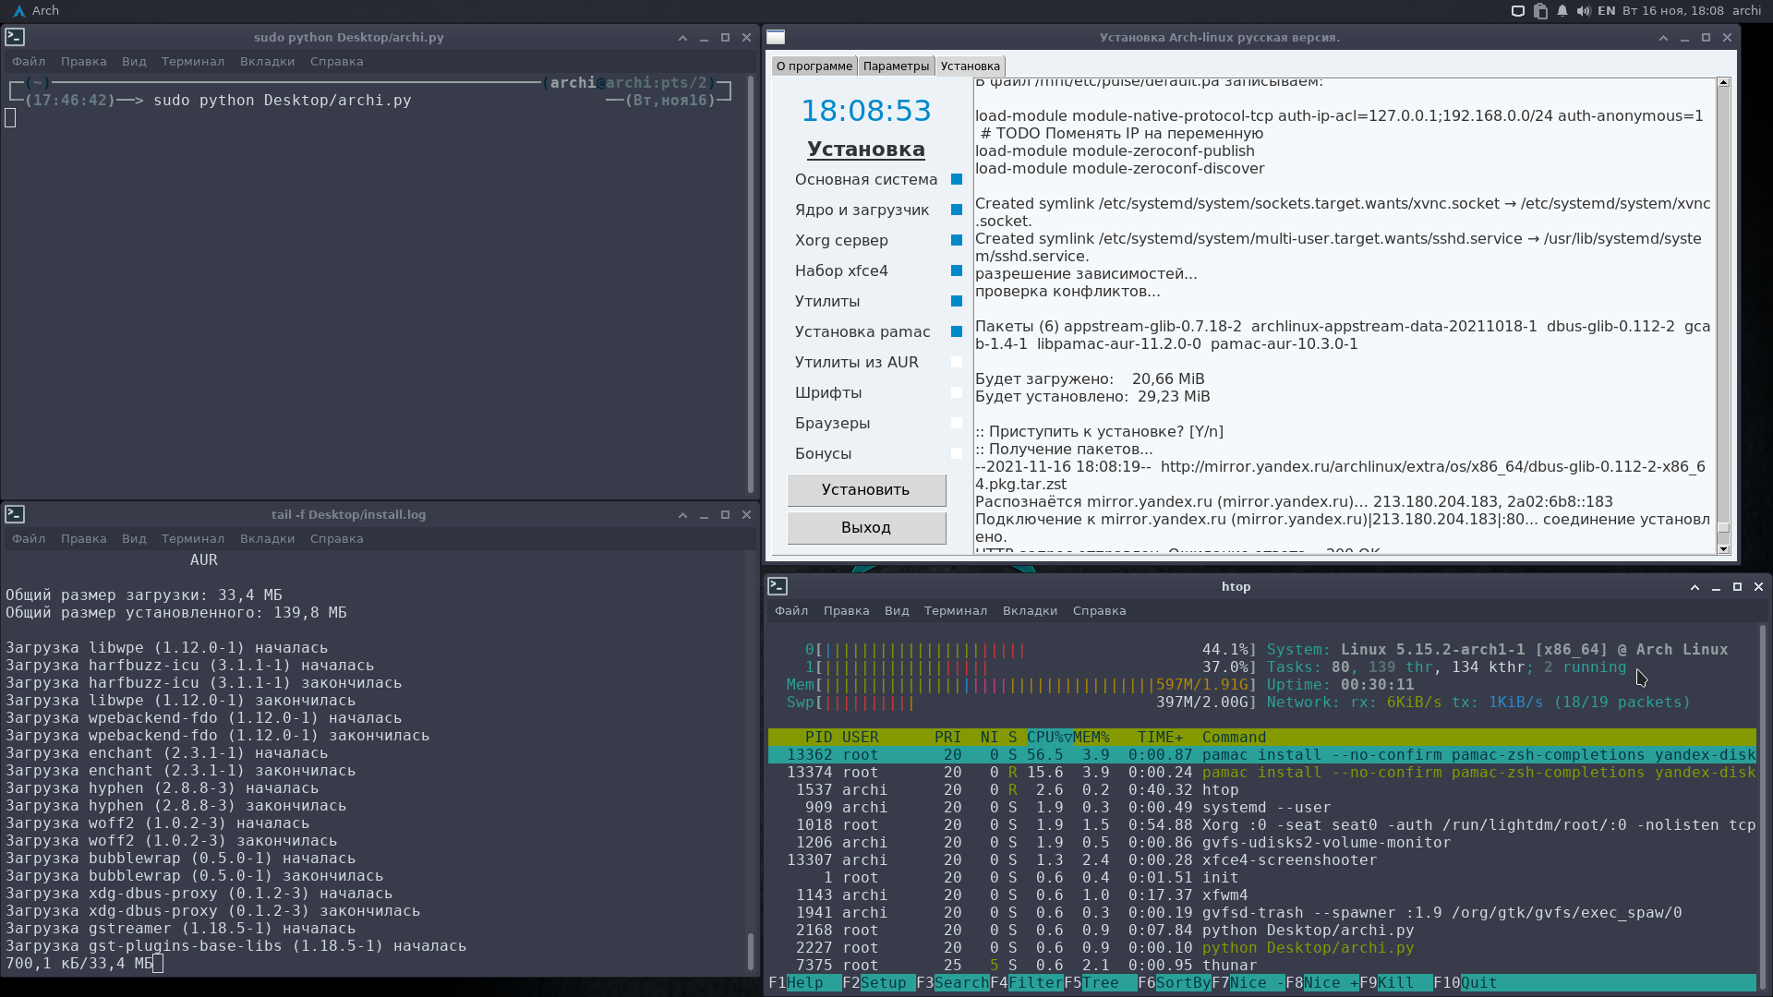Open the notification bell in panel

(1562, 11)
